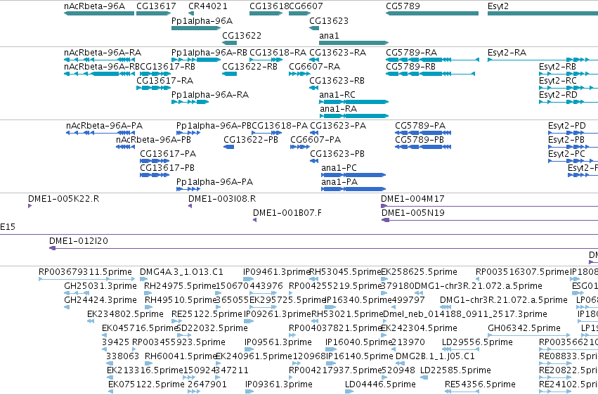Select the CG13617-PA protein label

pyautogui.click(x=168, y=154)
